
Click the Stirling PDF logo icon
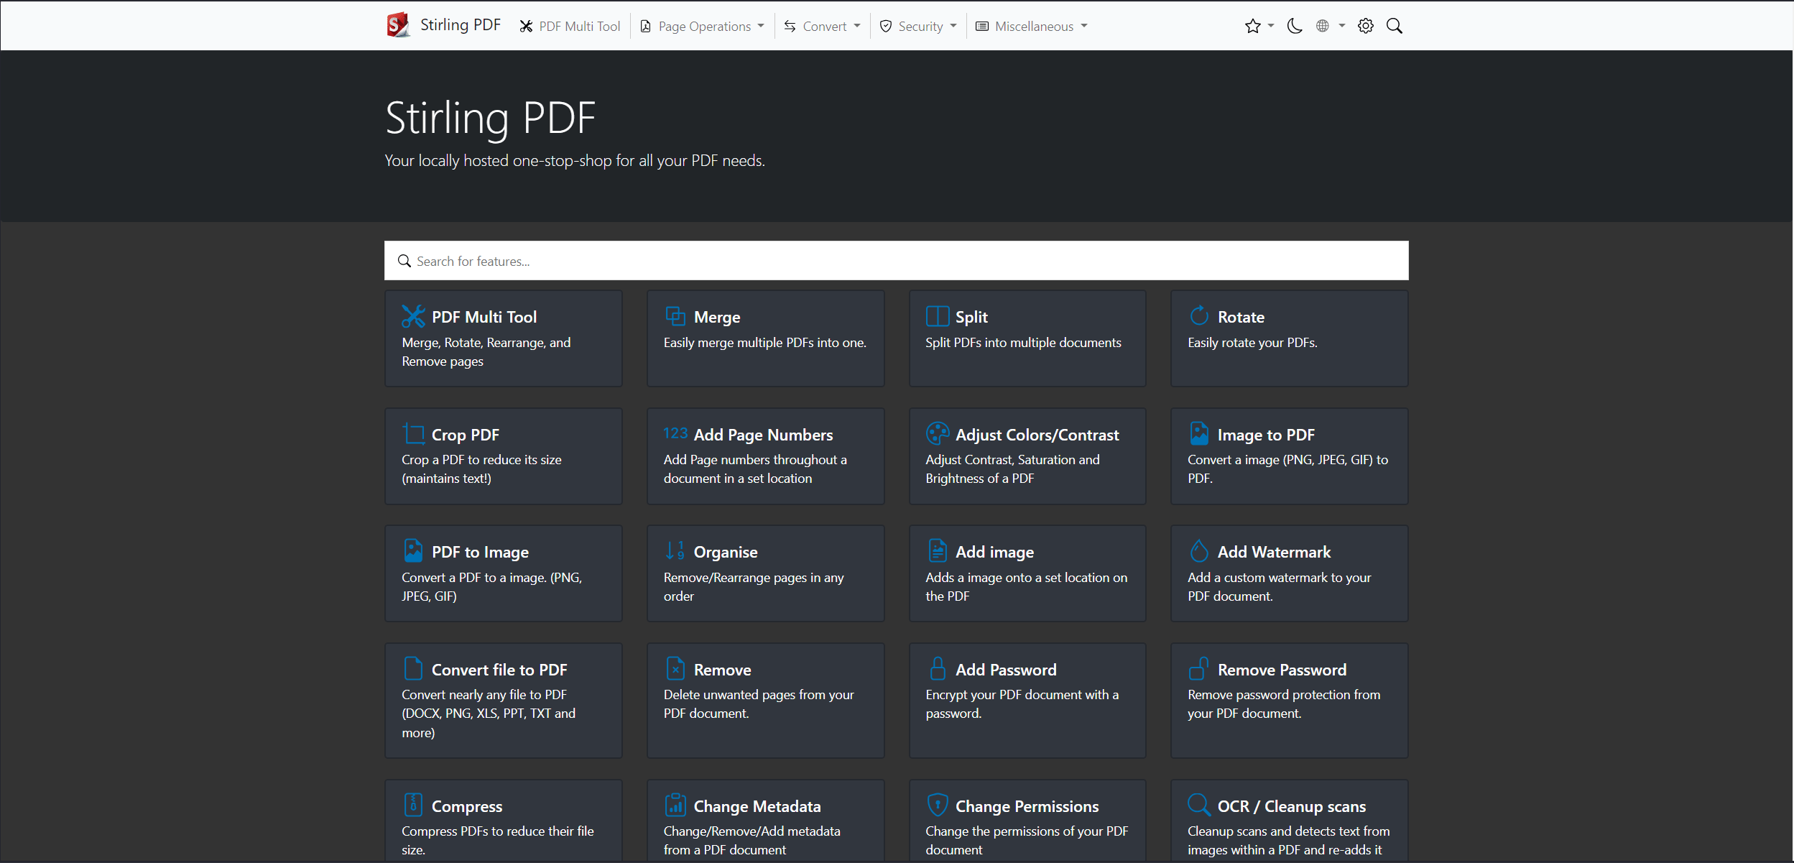point(398,25)
